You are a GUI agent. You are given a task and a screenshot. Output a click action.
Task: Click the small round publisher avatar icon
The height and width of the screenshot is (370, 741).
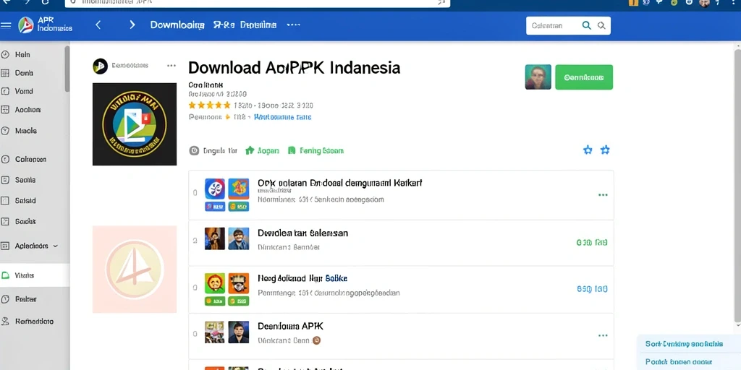[x=100, y=66]
